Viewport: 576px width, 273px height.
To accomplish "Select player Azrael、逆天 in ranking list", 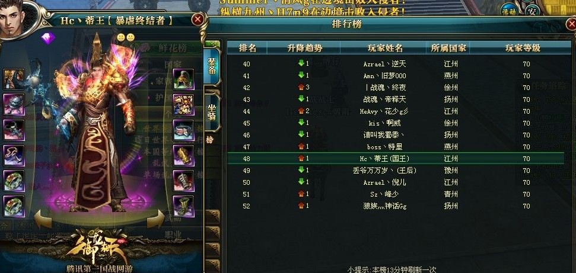I will point(384,64).
